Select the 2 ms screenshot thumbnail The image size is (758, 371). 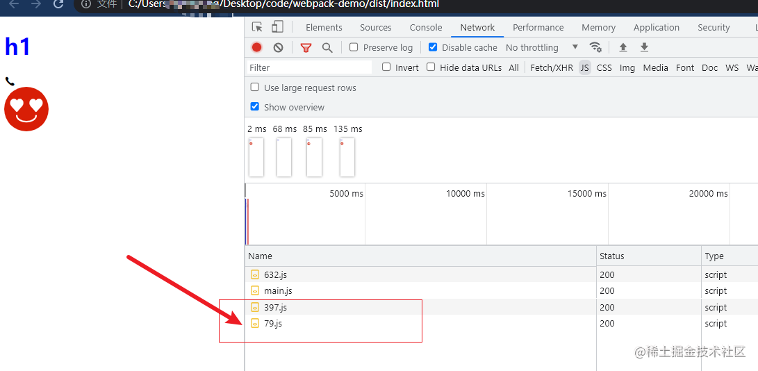click(x=256, y=157)
